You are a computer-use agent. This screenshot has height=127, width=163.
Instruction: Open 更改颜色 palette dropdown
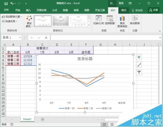[x=29, y=21]
